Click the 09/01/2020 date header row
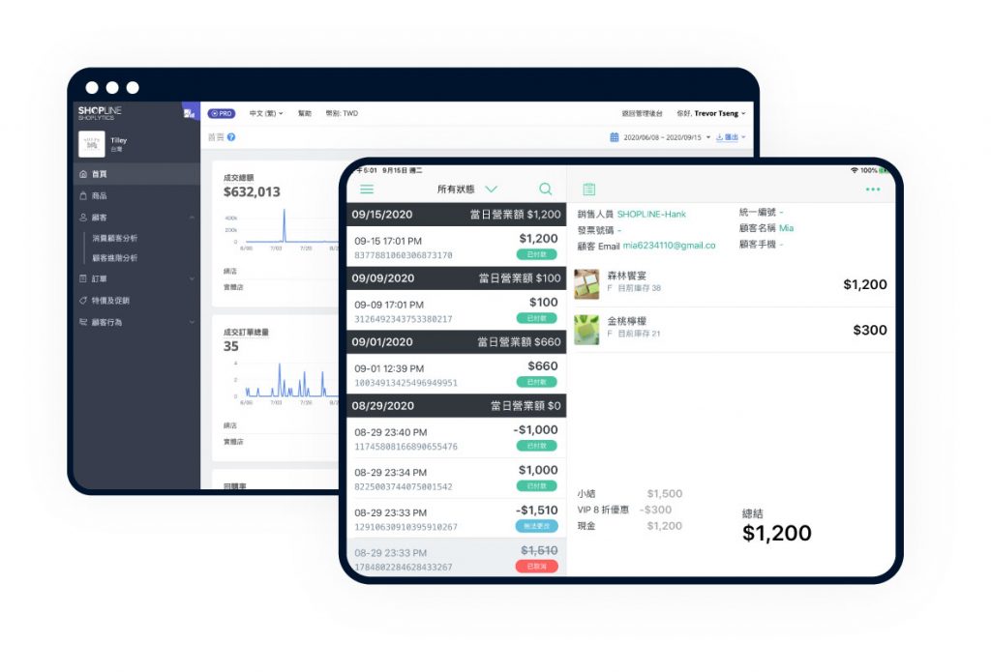Screen dimensions: 991x672 457,341
